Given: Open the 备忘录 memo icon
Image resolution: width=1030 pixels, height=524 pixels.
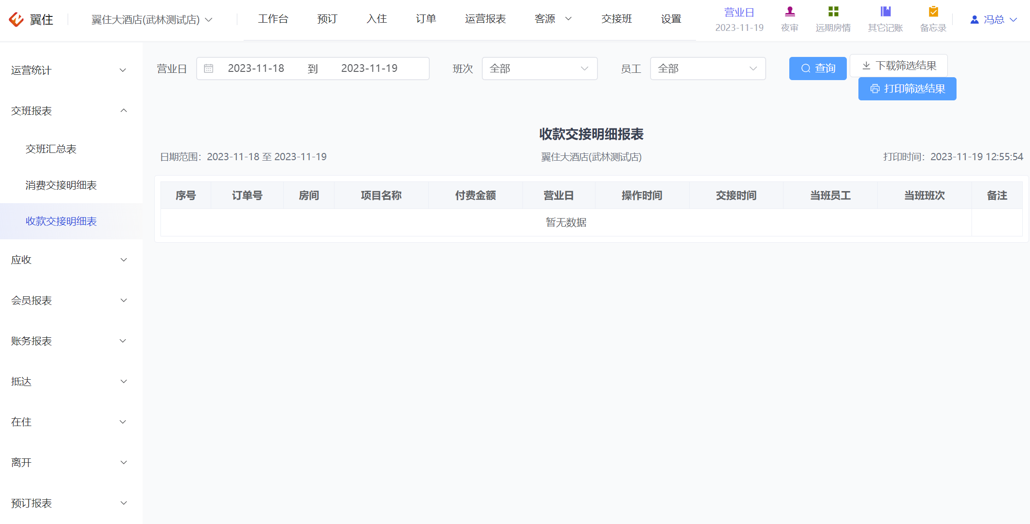Looking at the screenshot, I should [x=933, y=12].
